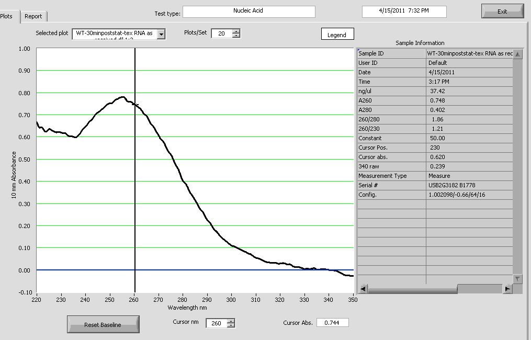The height and width of the screenshot is (340, 531).
Task: Click the Cursor nm input field
Action: pyautogui.click(x=216, y=323)
